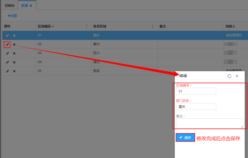Click the refresh icon in 编辑 dialog
This screenshot has width=248, height=158.
229,76
